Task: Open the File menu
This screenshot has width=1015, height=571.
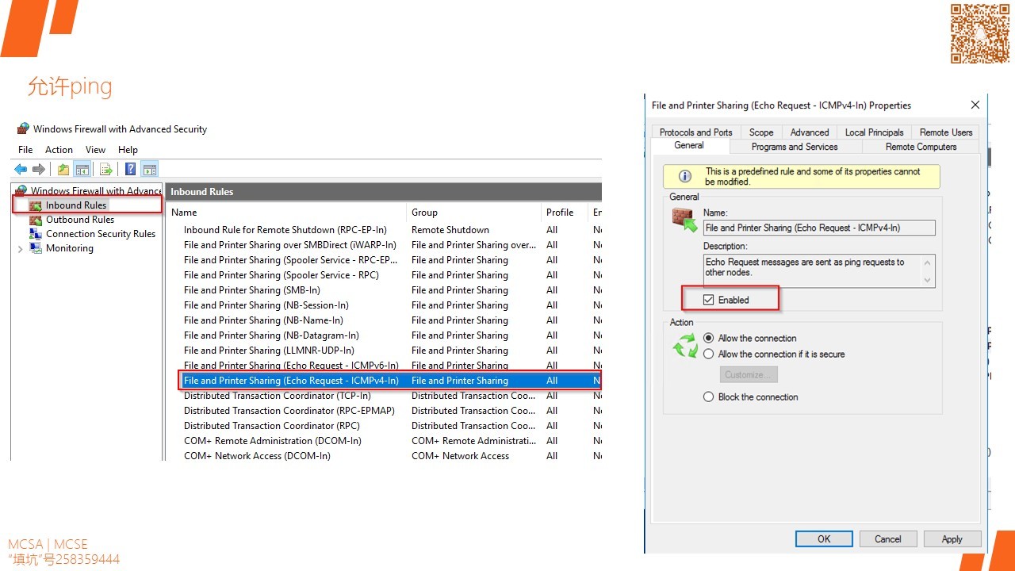Action: tap(25, 149)
